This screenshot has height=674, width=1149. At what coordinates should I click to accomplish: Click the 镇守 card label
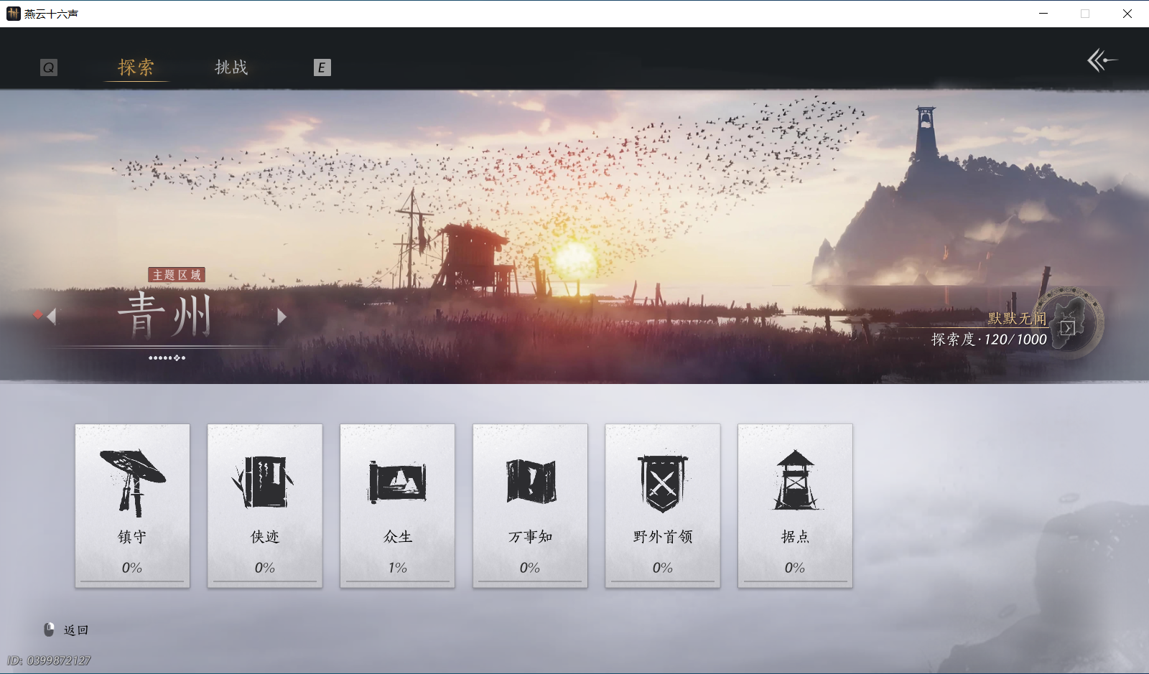pyautogui.click(x=132, y=537)
